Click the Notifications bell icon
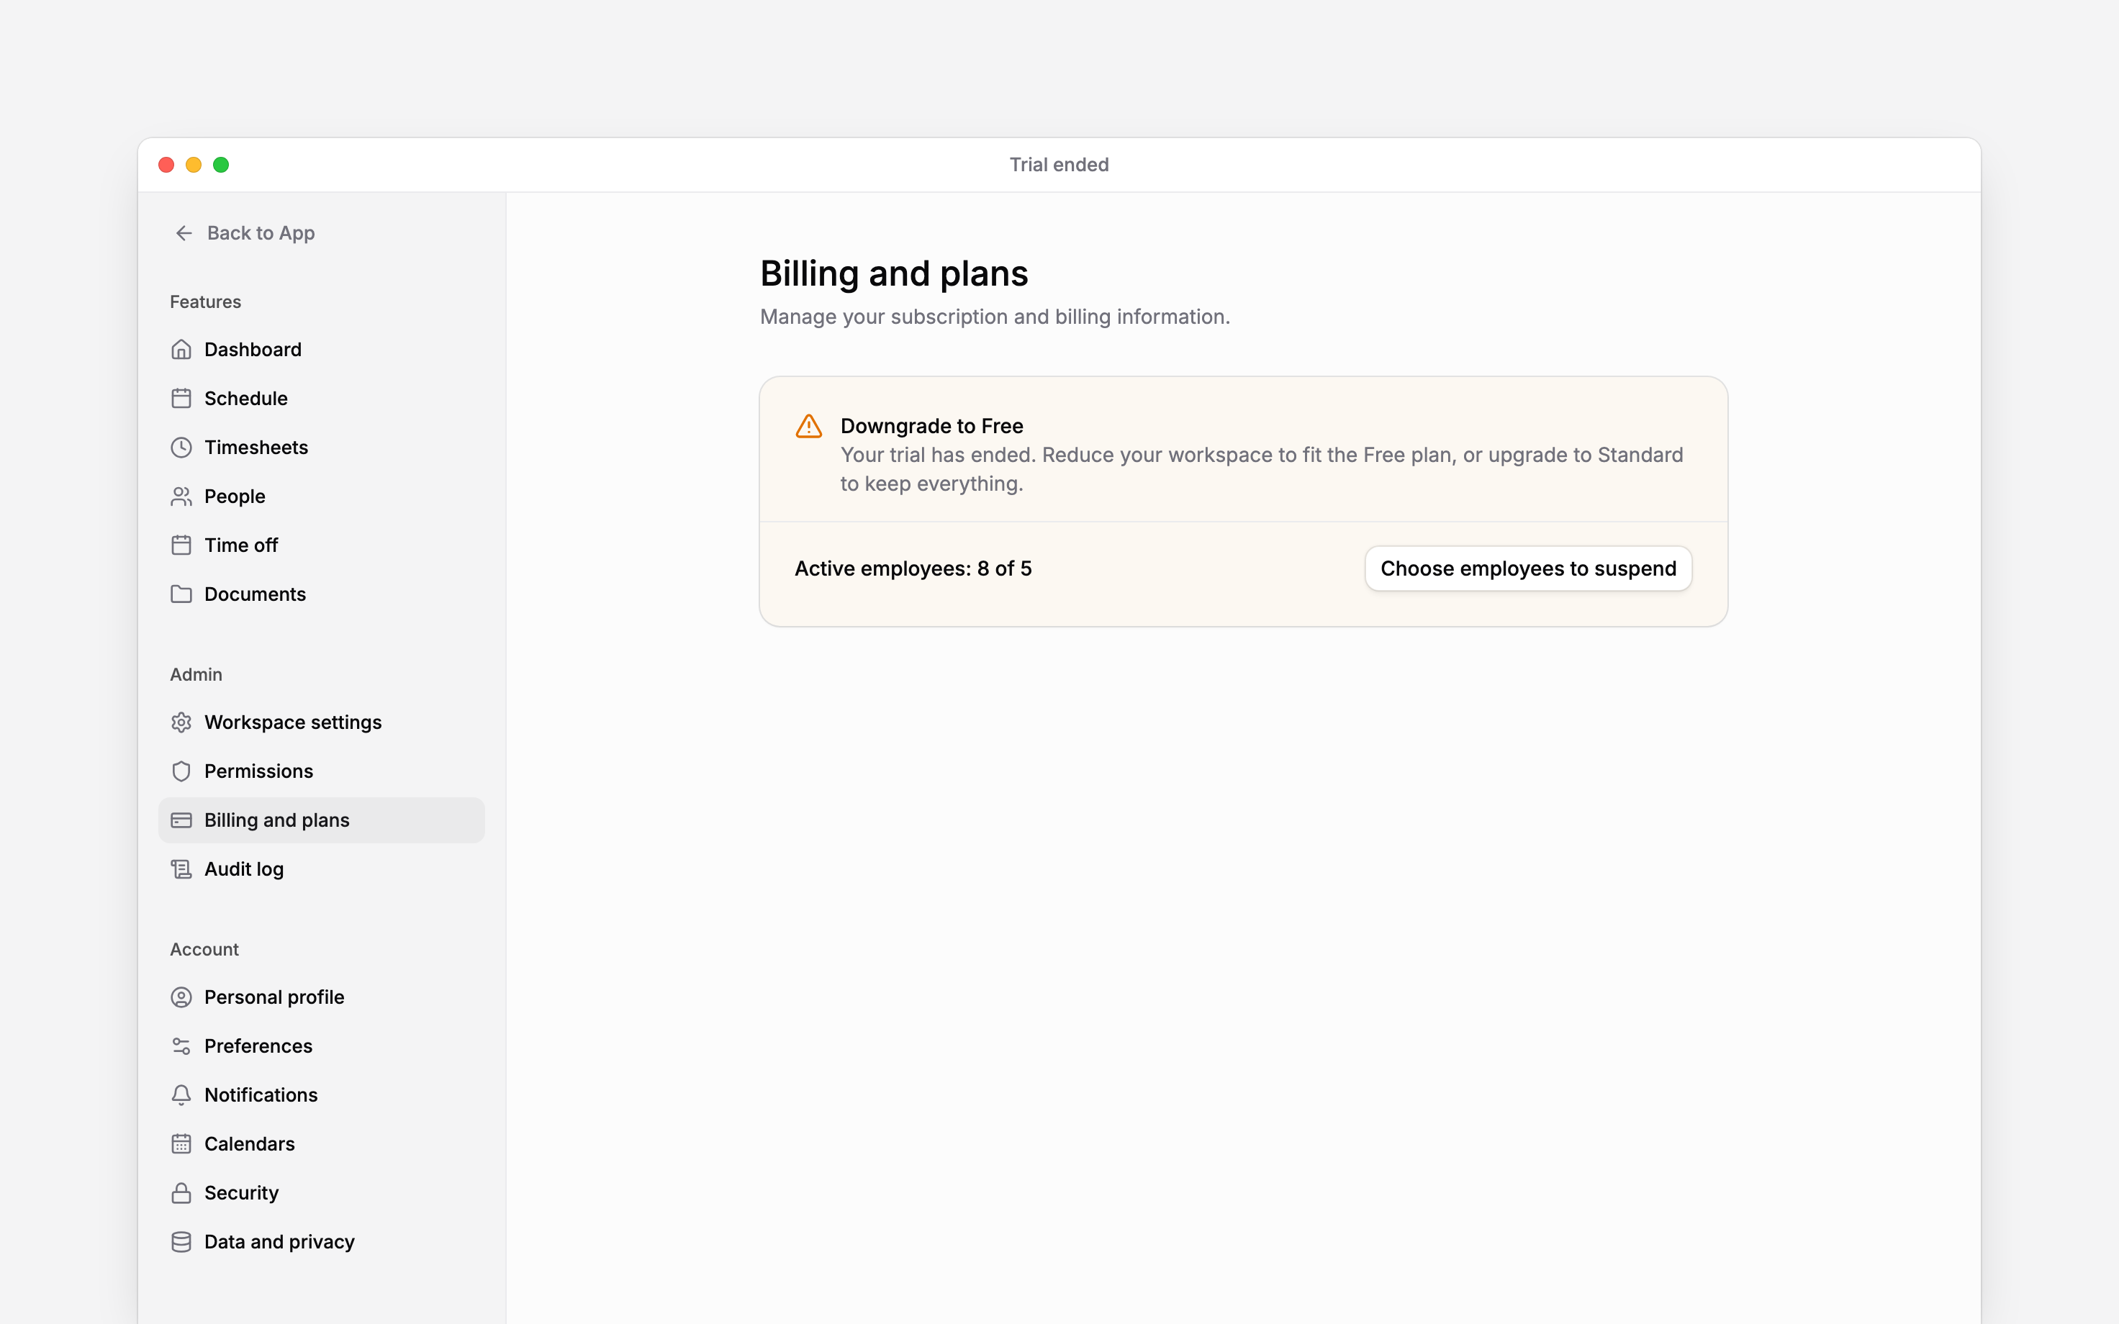 181,1094
